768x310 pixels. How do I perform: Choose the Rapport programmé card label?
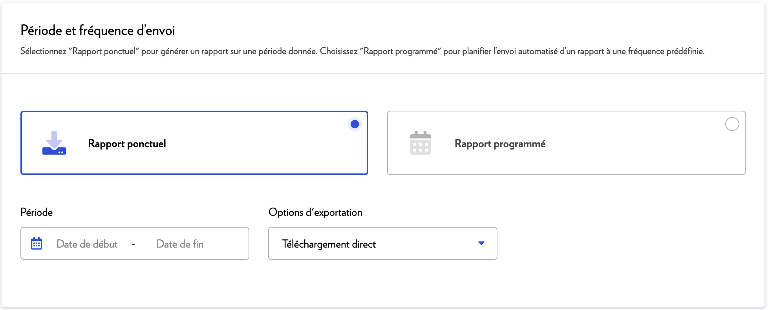coord(500,144)
